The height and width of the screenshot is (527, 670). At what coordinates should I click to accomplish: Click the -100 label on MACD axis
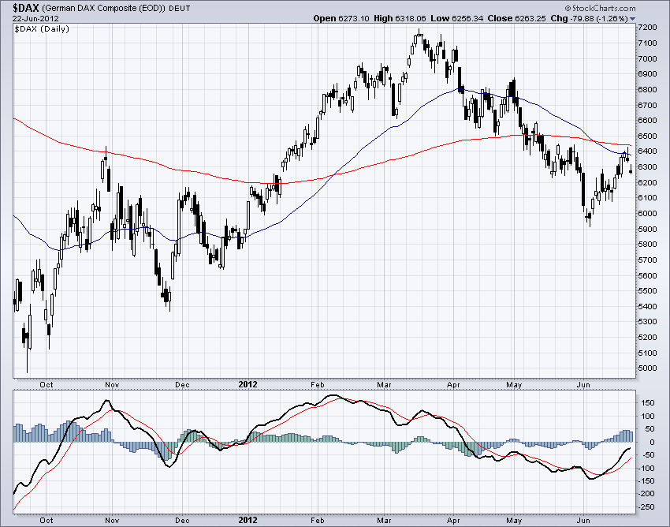pos(646,469)
